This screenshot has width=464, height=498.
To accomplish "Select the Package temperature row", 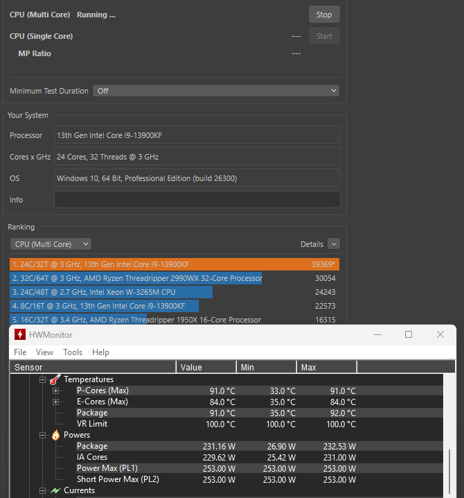I will pyautogui.click(x=260, y=413).
